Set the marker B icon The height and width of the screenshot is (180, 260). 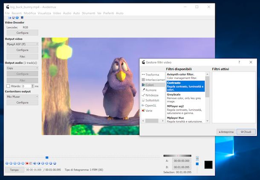31,163
